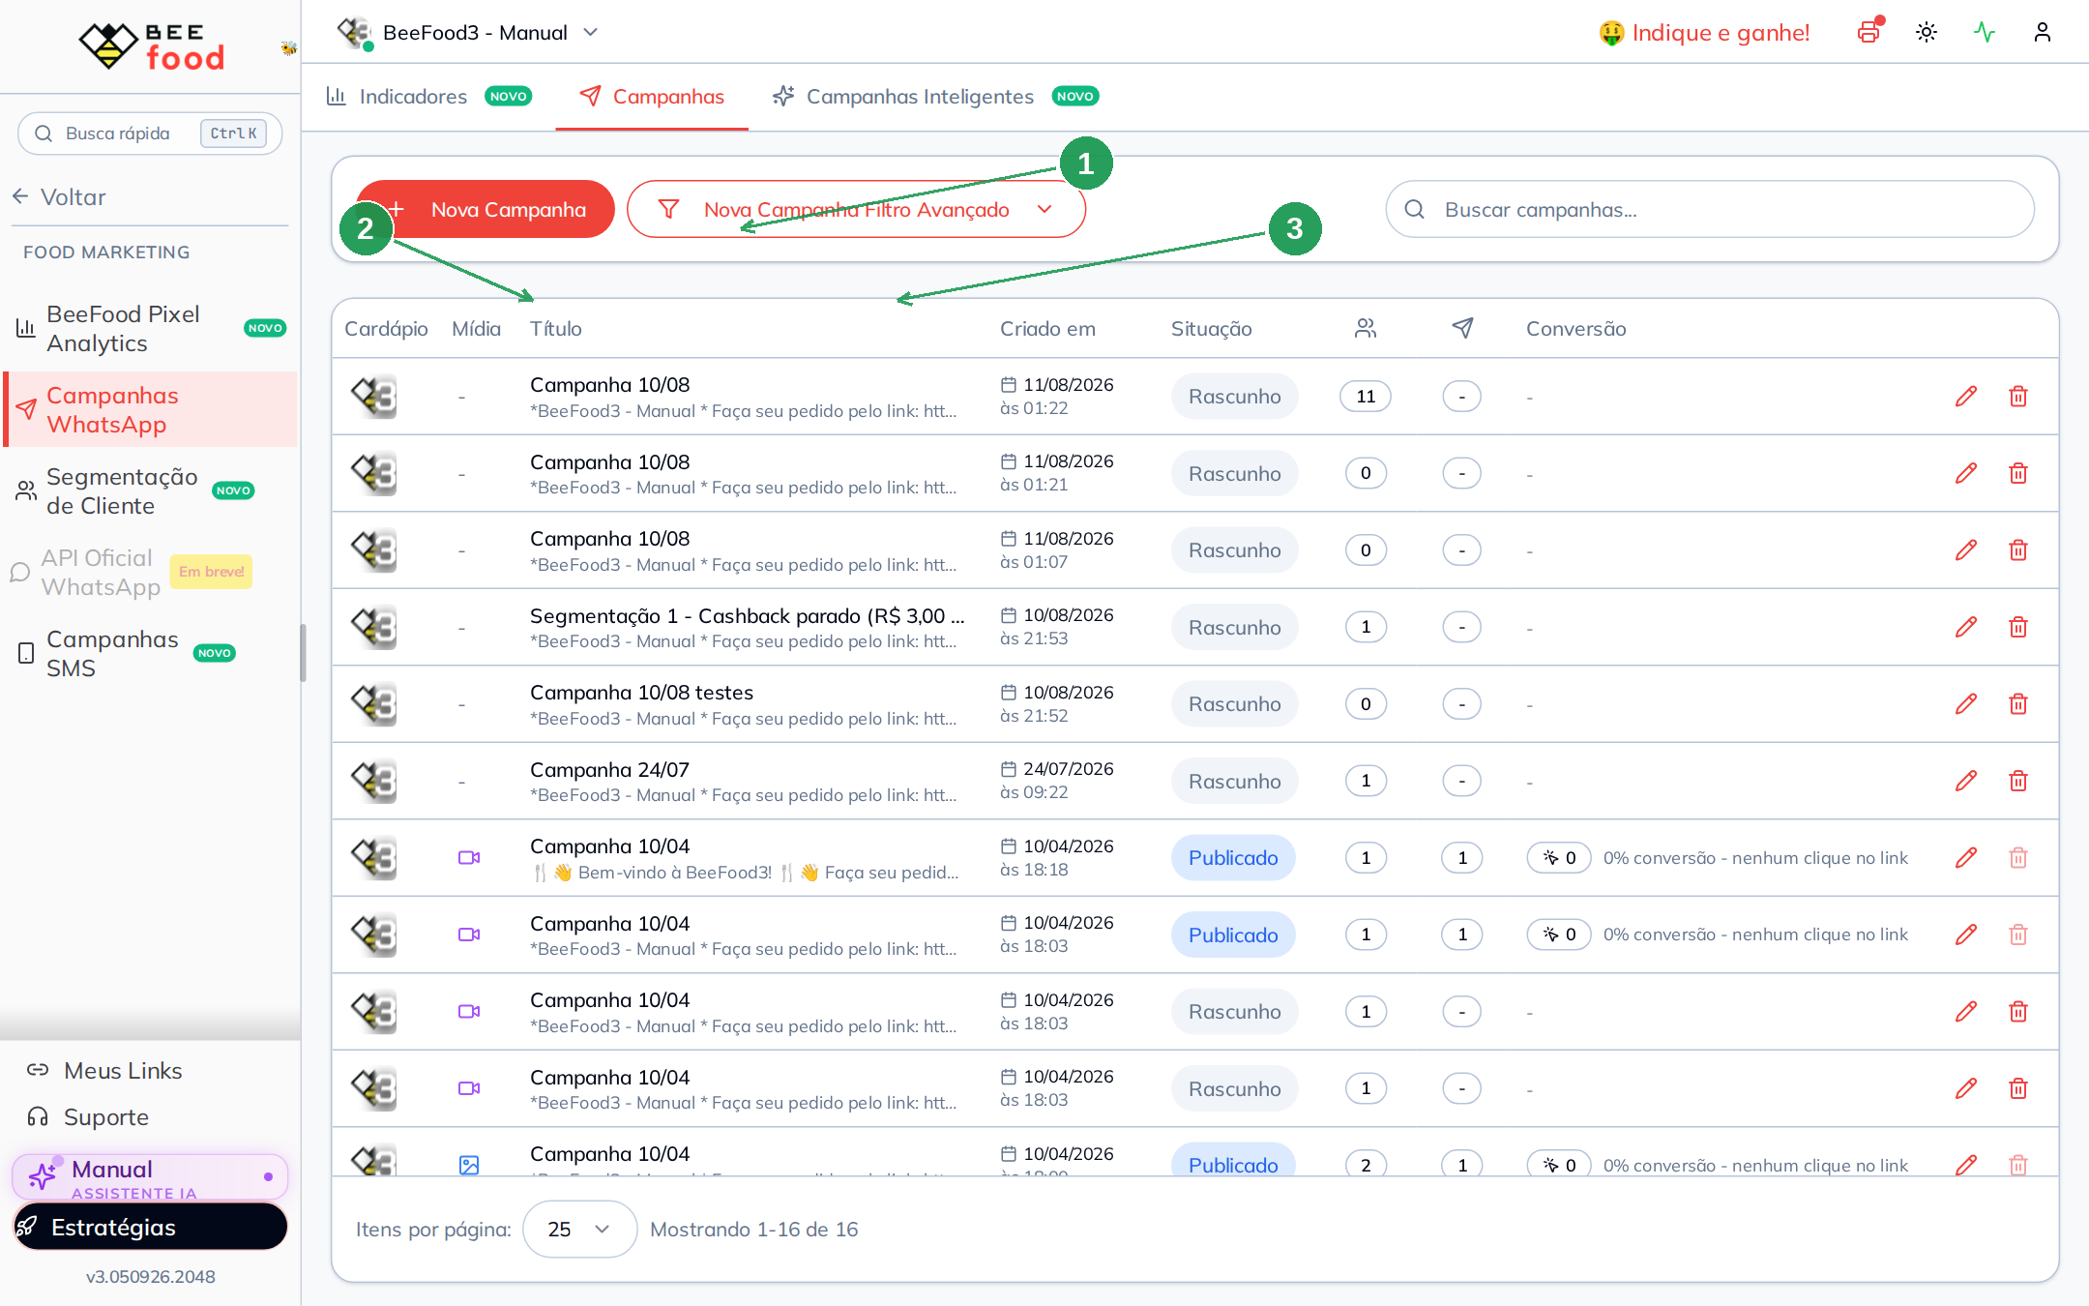Viewport: 2089px width, 1306px height.
Task: Click Publicado status of 18:18 campaign
Action: pos(1233,857)
